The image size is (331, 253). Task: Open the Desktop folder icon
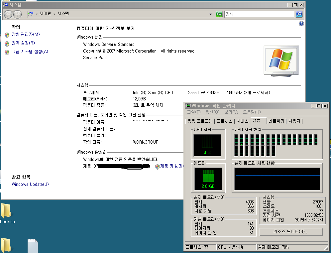pyautogui.click(x=6, y=210)
